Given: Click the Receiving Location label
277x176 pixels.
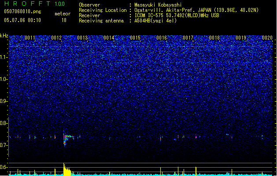Looking at the screenshot, I should pos(103,10).
